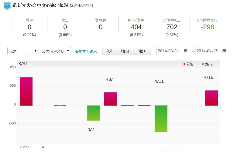
Task: Open the start date calendar icon
Action: pos(185,51)
